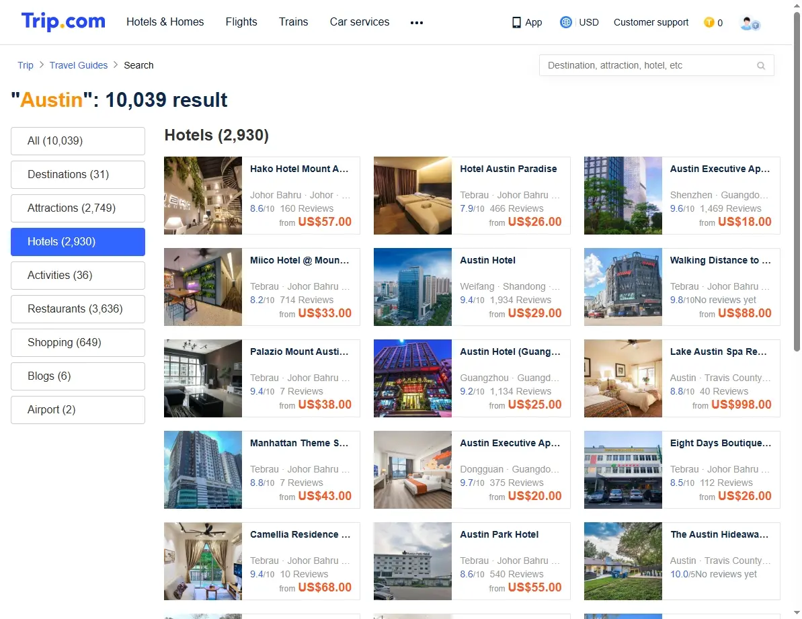
Task: Select Blogs (6) filter
Action: [78, 376]
